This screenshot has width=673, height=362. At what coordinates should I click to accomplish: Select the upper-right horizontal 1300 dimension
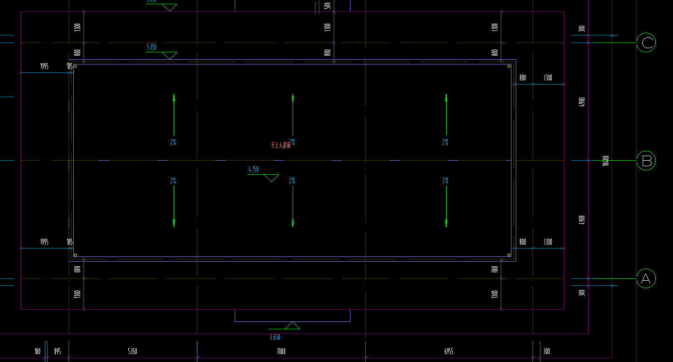548,78
